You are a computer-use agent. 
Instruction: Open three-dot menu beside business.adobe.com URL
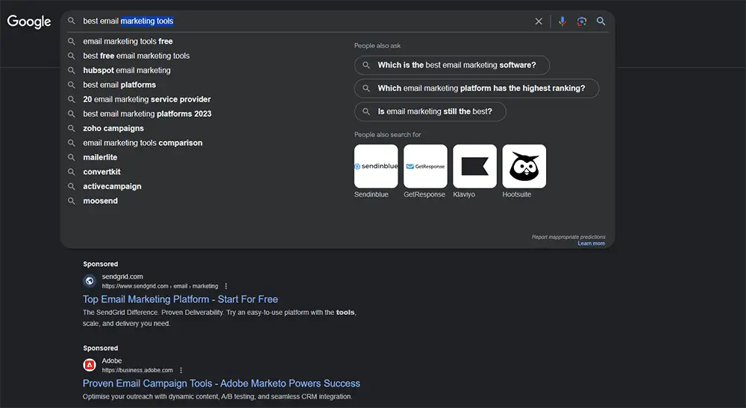[181, 370]
